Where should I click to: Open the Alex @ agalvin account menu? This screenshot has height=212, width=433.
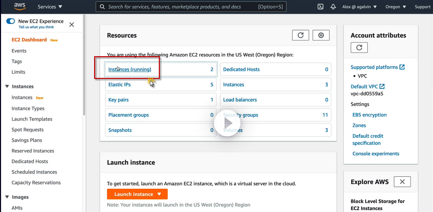pos(359,7)
